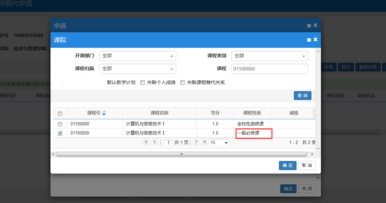
Task: Go to the previous page of results
Action: pos(155,142)
